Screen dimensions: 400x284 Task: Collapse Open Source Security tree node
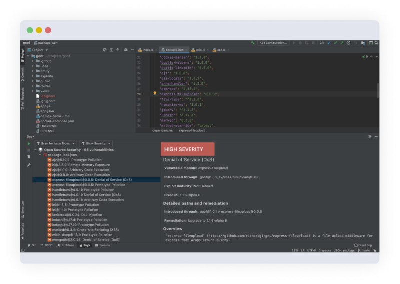(35, 150)
